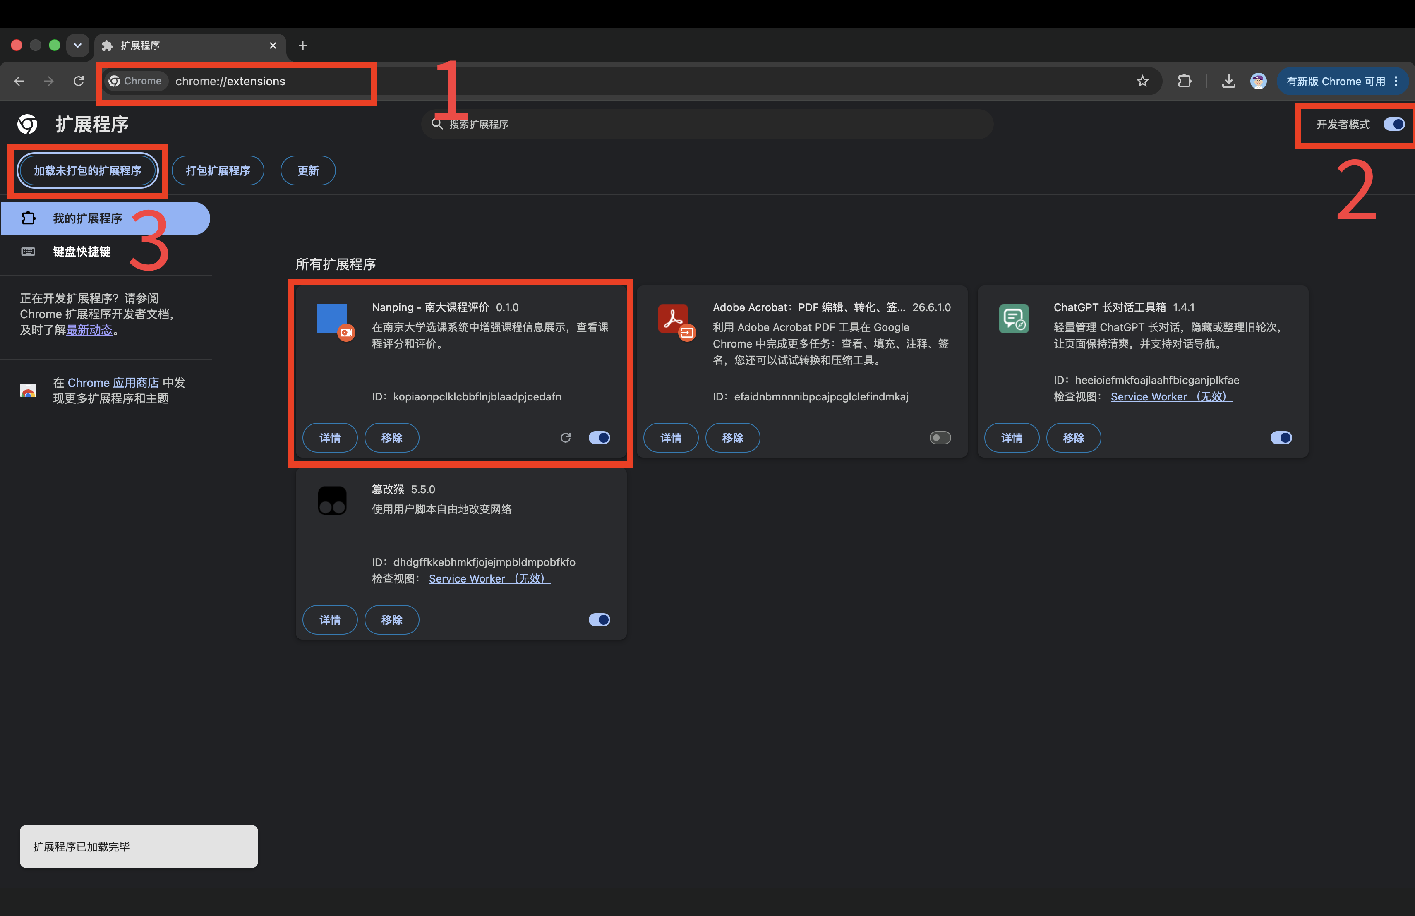Click the puzzle icon beside 我的扩展程序
Viewport: 1415px width, 916px height.
coord(28,218)
